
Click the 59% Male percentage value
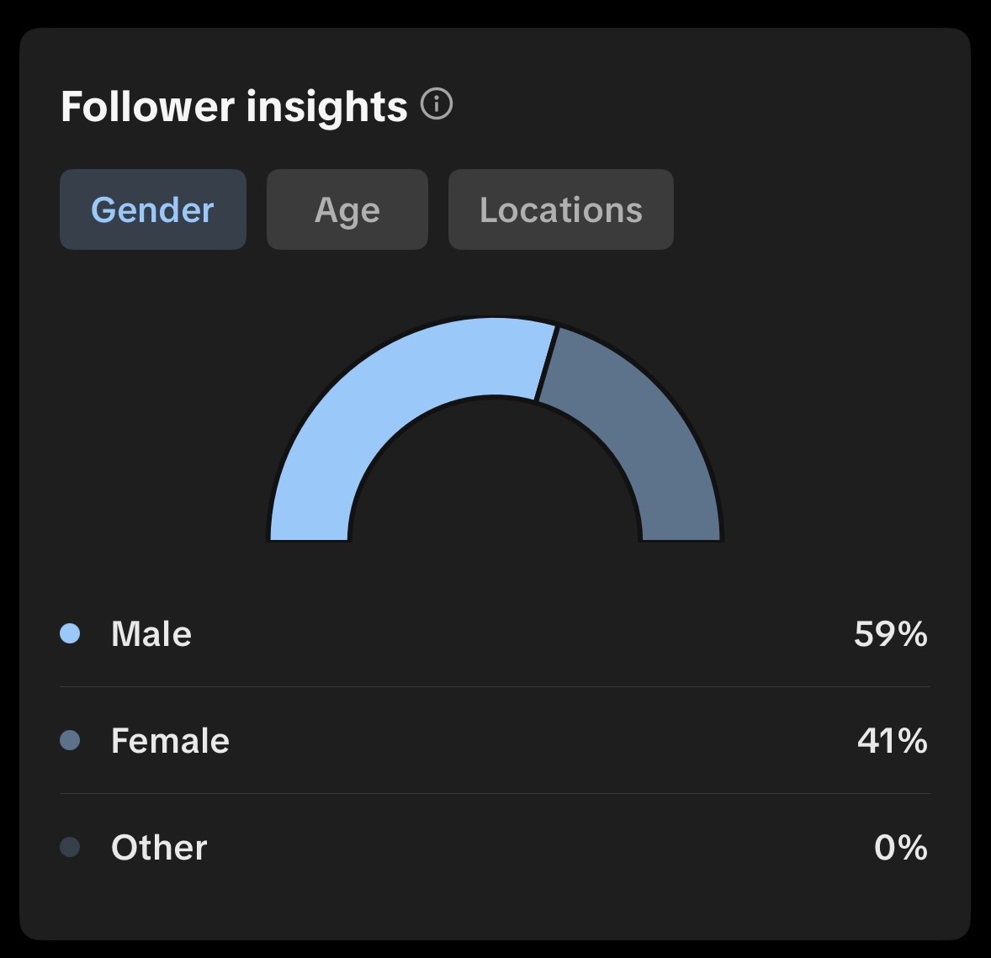(x=890, y=633)
